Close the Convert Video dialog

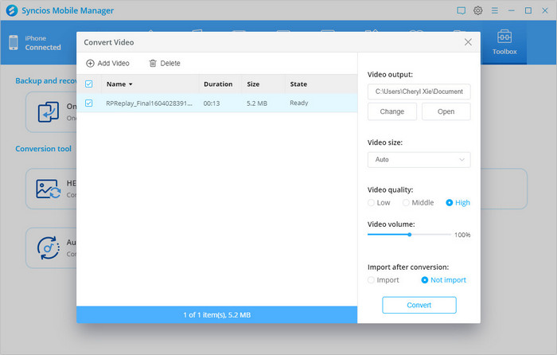click(468, 42)
